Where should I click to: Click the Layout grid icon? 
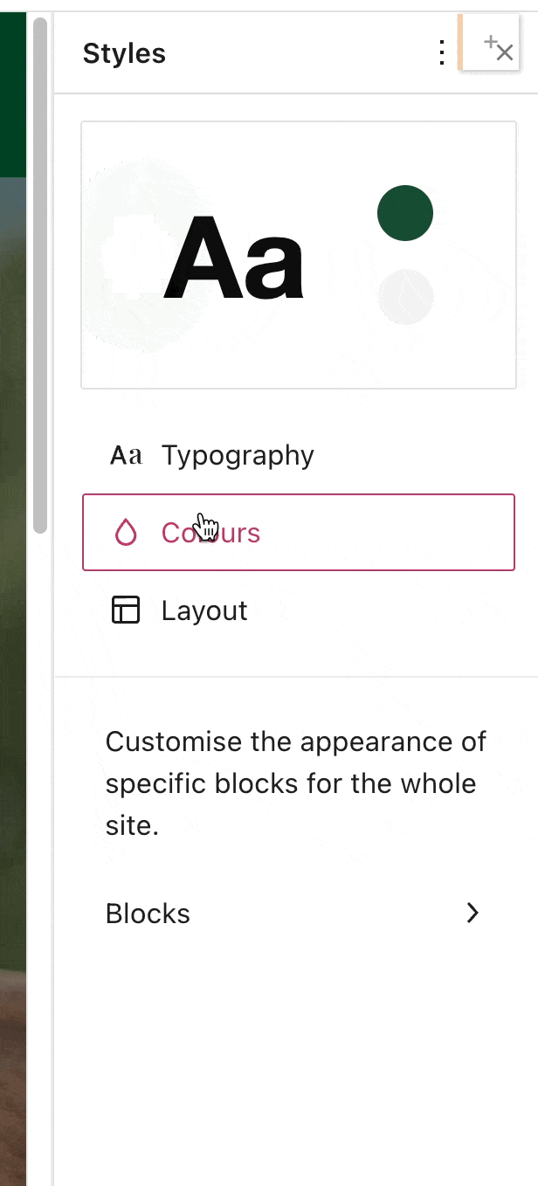[126, 610]
